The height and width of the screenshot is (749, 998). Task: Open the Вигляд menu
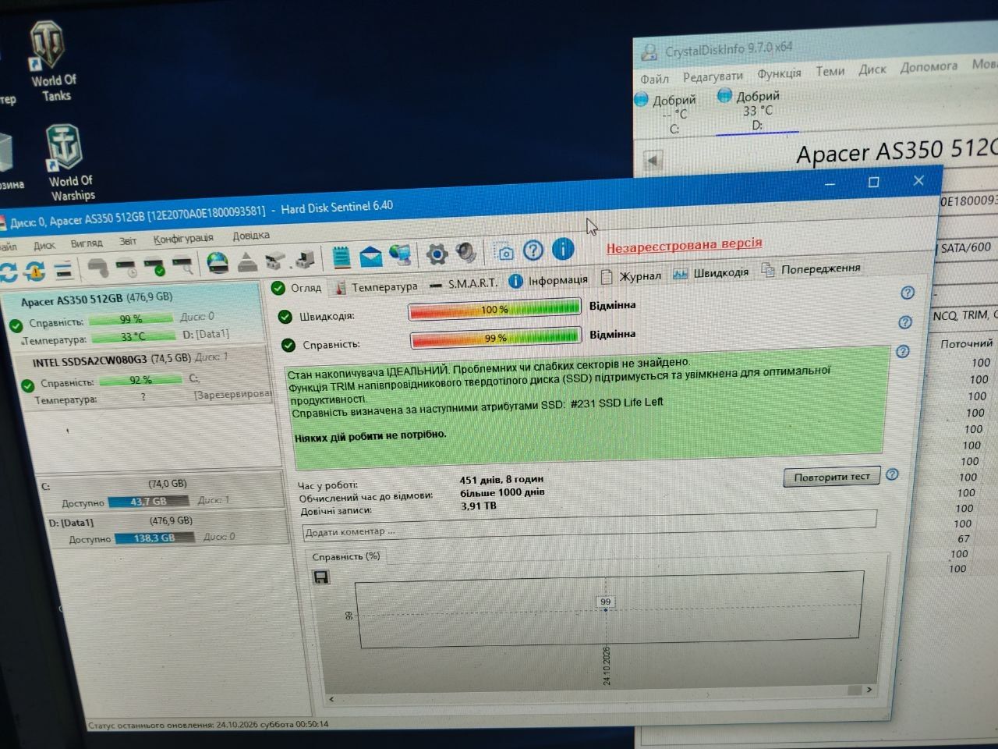click(x=86, y=243)
